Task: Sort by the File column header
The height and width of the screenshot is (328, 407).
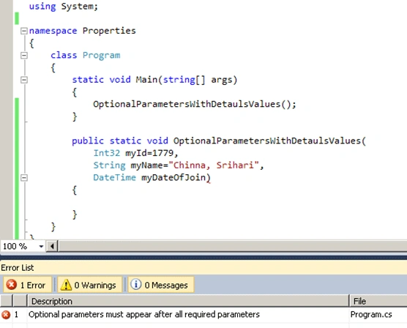Action: click(378, 301)
